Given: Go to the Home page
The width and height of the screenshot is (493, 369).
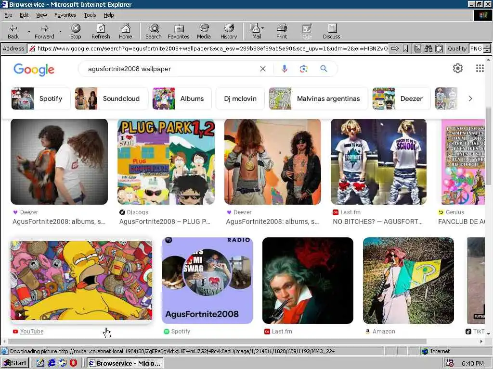Looking at the screenshot, I should click(126, 31).
